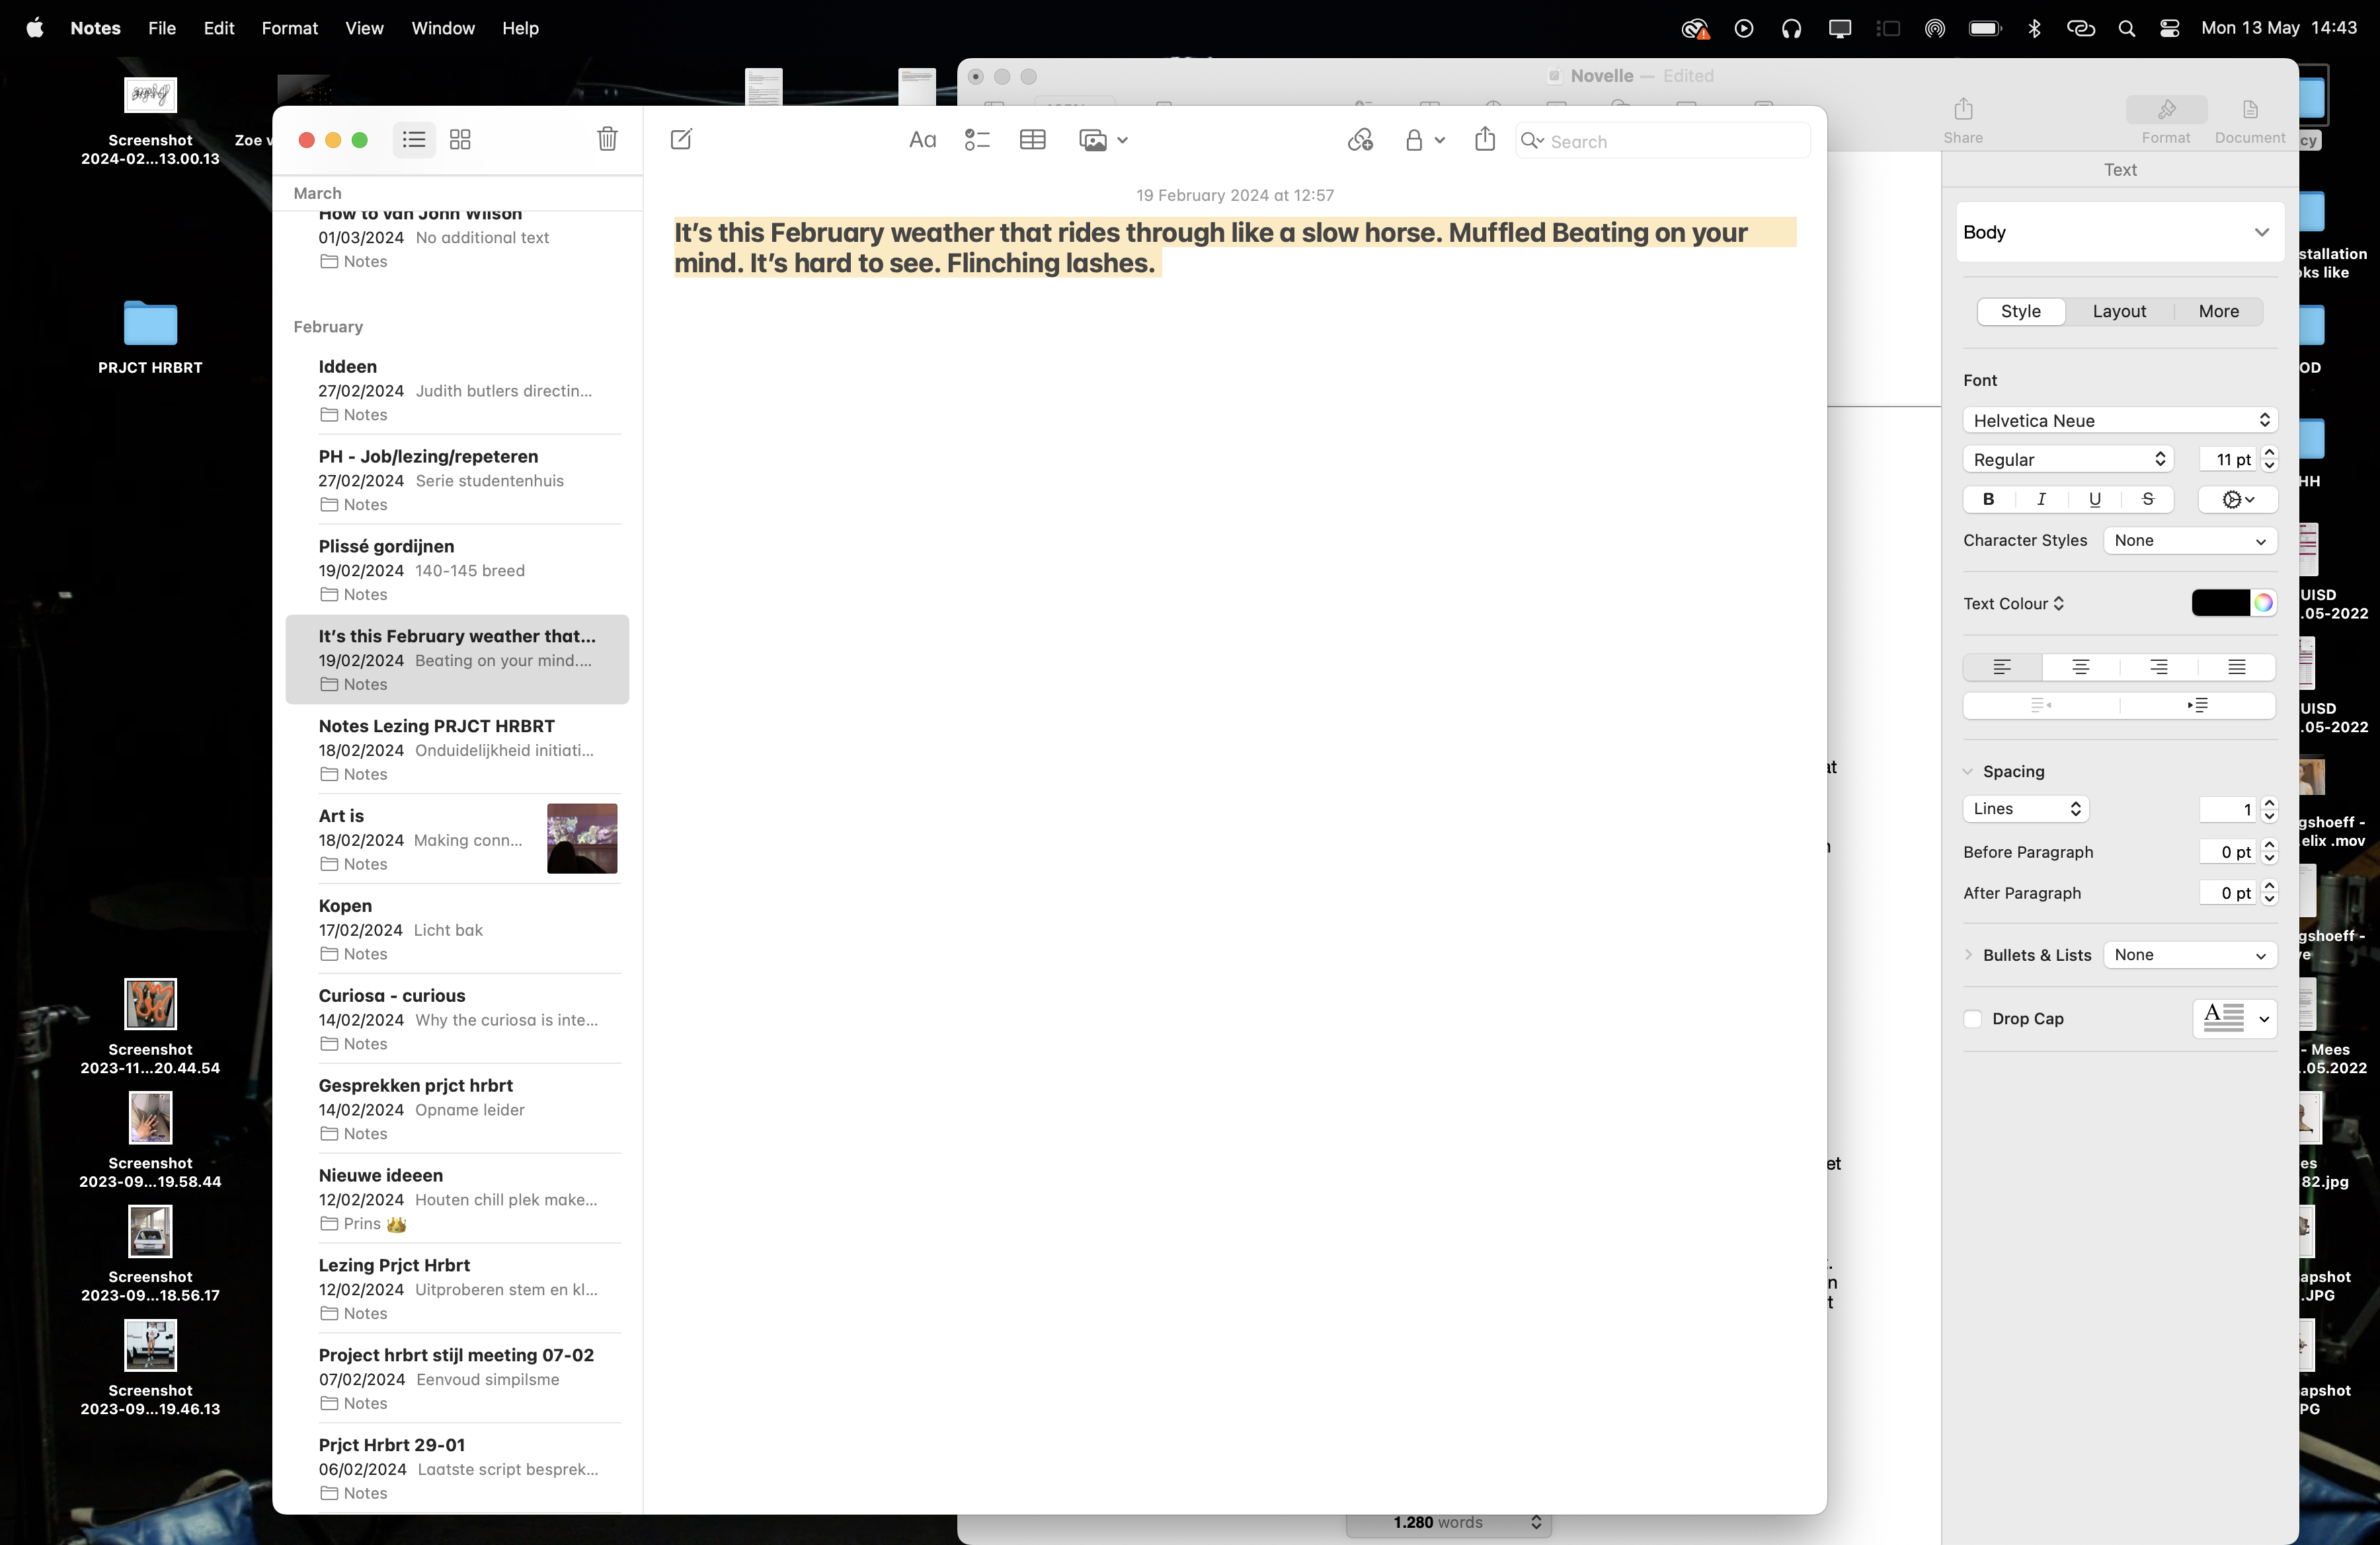Image resolution: width=2380 pixels, height=1545 pixels.
Task: Delete note with the trash icon
Action: [x=607, y=140]
